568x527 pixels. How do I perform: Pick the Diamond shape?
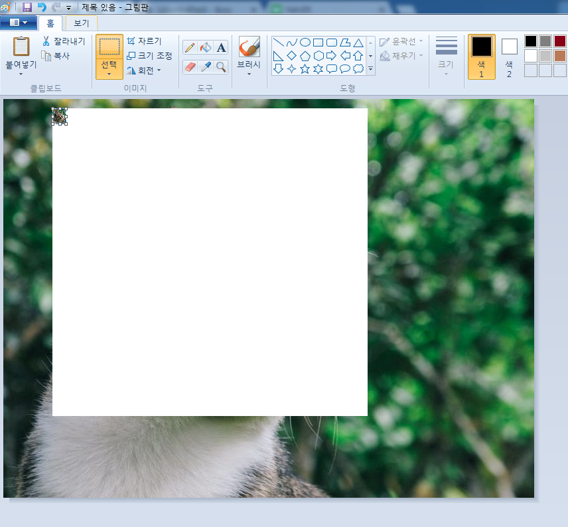click(x=291, y=56)
